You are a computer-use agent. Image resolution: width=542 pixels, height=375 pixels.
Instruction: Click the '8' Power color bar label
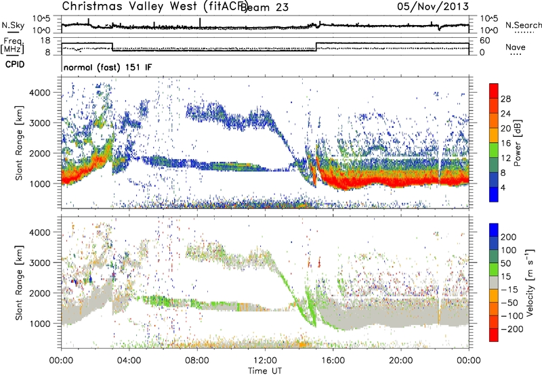(503, 173)
